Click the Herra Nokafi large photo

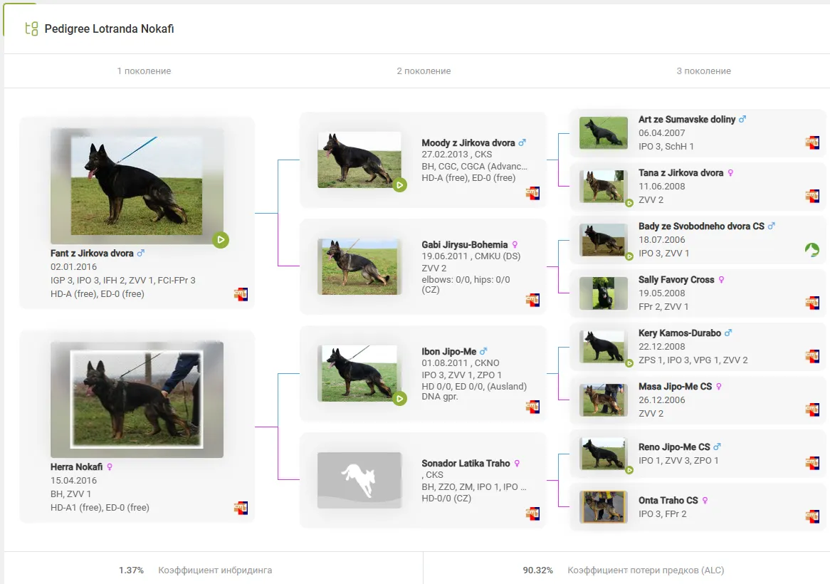[x=137, y=399]
